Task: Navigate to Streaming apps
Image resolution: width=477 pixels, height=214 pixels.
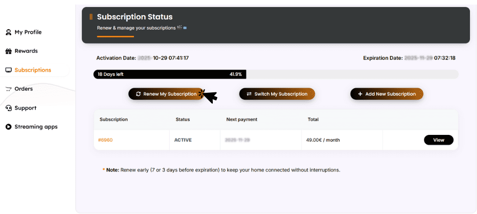Action: click(36, 127)
